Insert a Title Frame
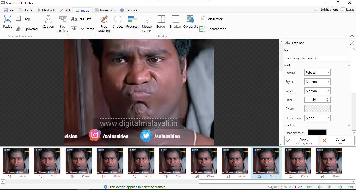The image size is (356, 190). click(82, 29)
